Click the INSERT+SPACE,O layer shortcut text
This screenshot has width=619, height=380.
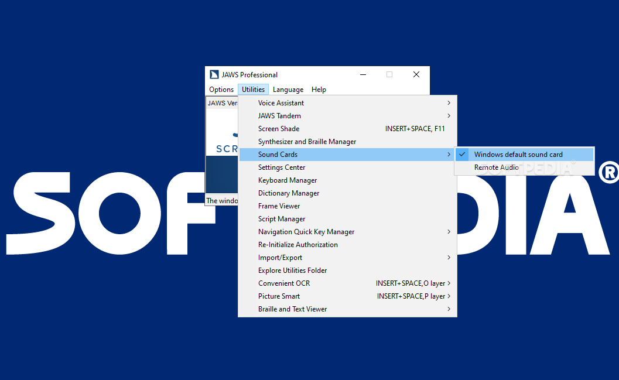(411, 283)
